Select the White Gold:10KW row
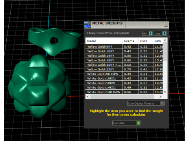Viewport: 189px width, 141px height. tap(124, 83)
